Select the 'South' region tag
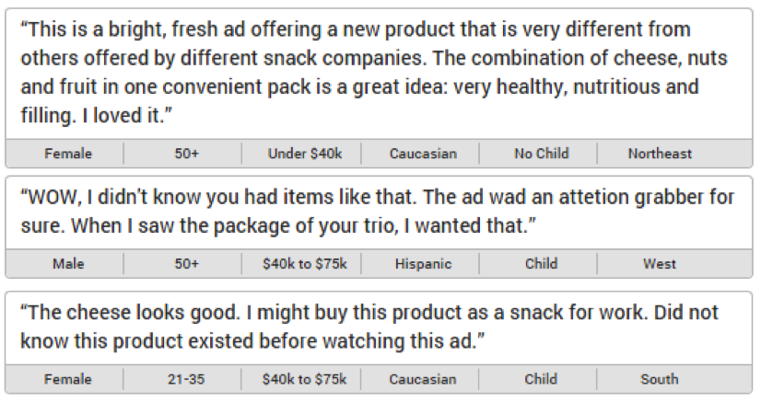The image size is (761, 402). pyautogui.click(x=659, y=379)
